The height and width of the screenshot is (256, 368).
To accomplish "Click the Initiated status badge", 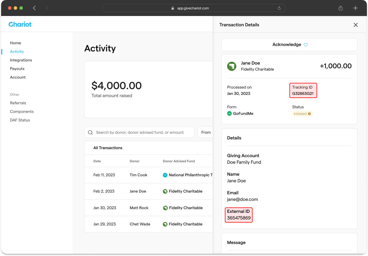I will pyautogui.click(x=302, y=114).
